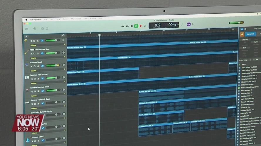Click the Endless Summer Synth track icon
This screenshot has width=261, height=146.
pos(27,90)
